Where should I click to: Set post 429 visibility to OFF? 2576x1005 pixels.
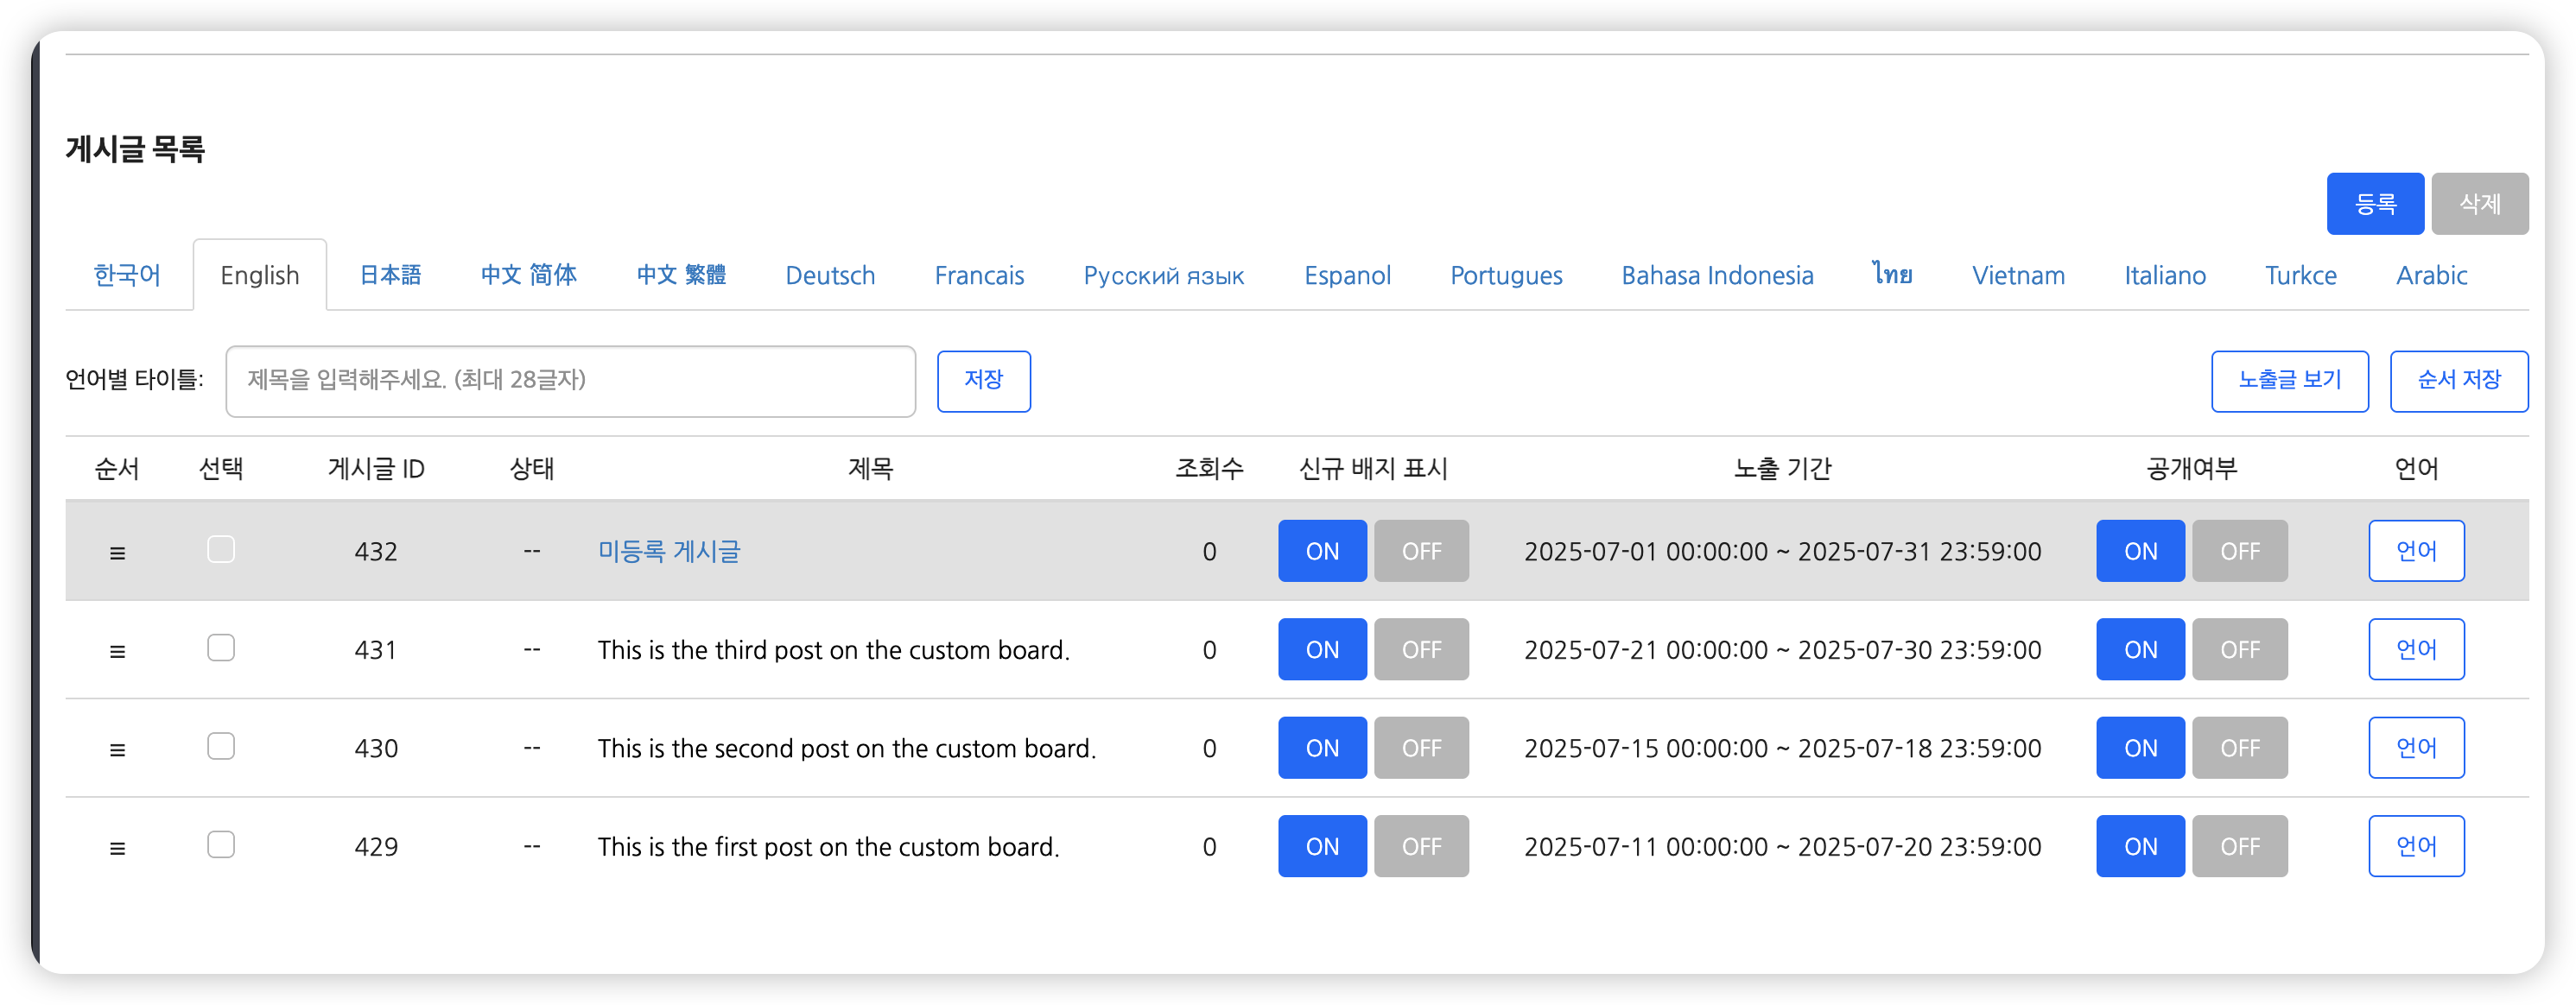2239,846
